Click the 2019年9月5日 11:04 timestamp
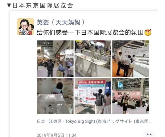This screenshot has height=137, width=165. click(56, 135)
